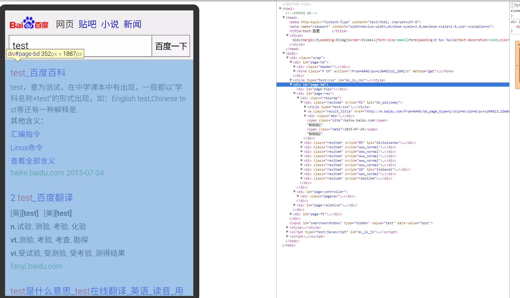Viewport: 520px width, 298px height.
Task: Open the Linux命令 meaning link
Action: click(27, 148)
